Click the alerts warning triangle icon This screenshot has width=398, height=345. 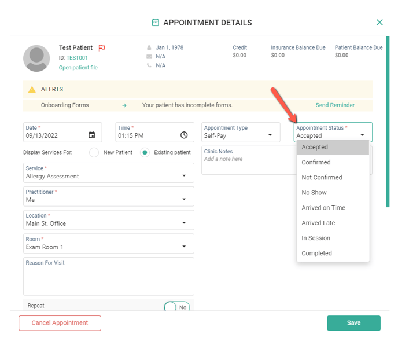coord(31,90)
